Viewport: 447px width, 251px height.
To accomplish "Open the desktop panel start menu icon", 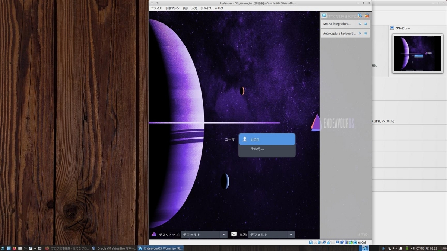I will (x=3, y=248).
